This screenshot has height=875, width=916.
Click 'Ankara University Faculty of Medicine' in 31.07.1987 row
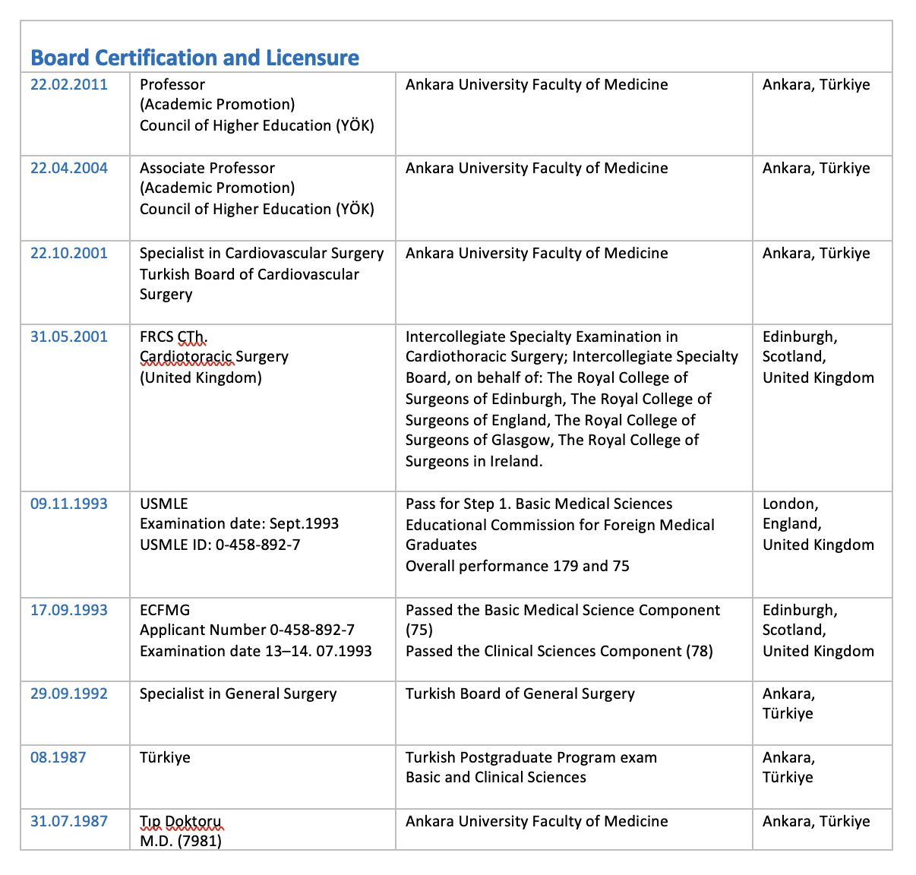tap(537, 821)
